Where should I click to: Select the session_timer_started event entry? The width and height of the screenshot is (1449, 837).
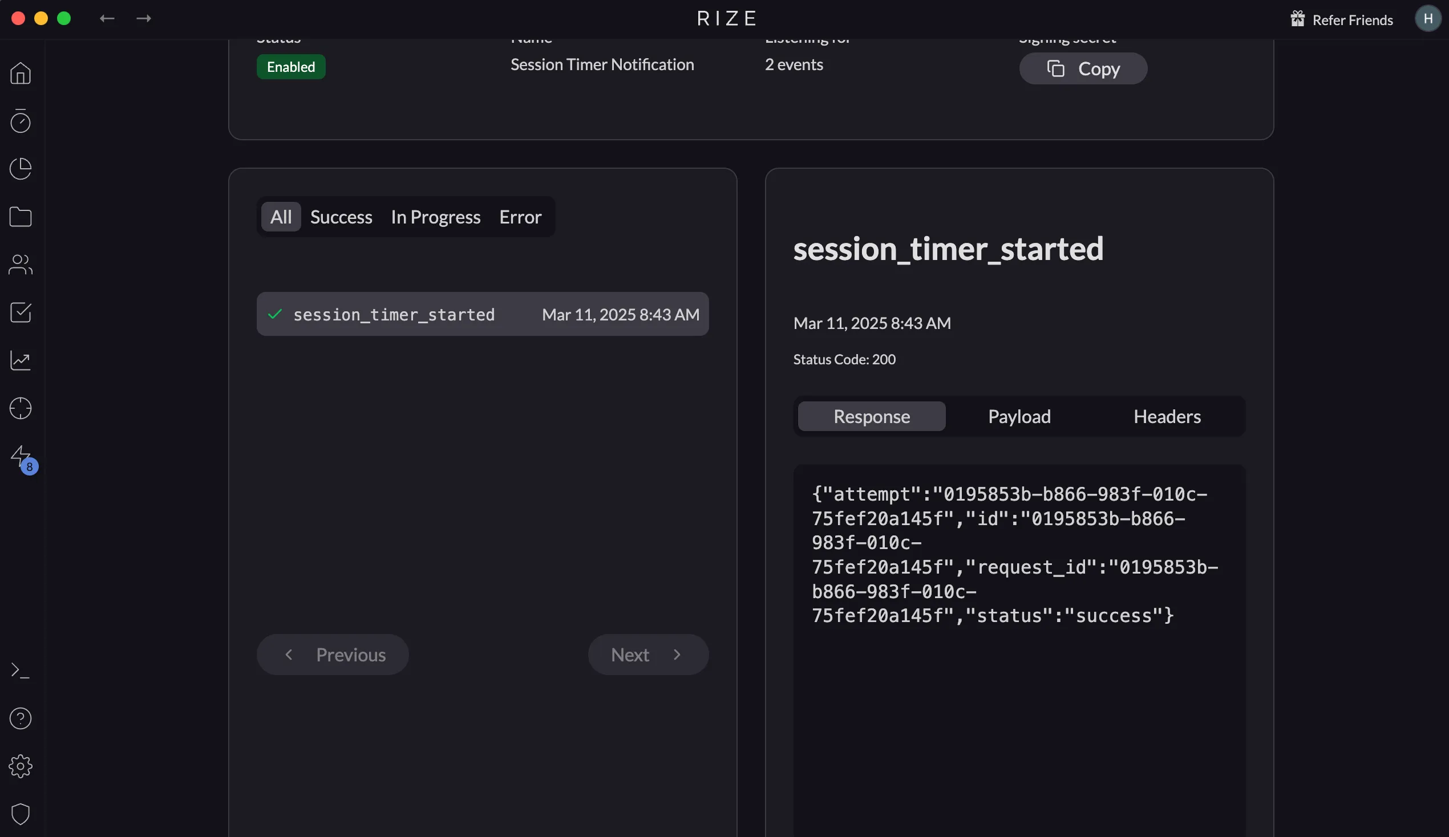483,314
